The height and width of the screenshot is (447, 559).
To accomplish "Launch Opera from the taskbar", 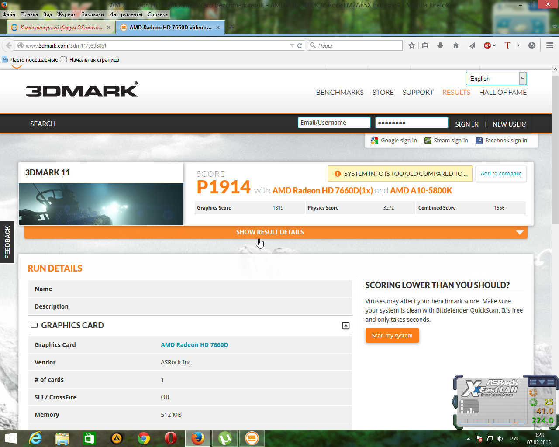I will [171, 438].
